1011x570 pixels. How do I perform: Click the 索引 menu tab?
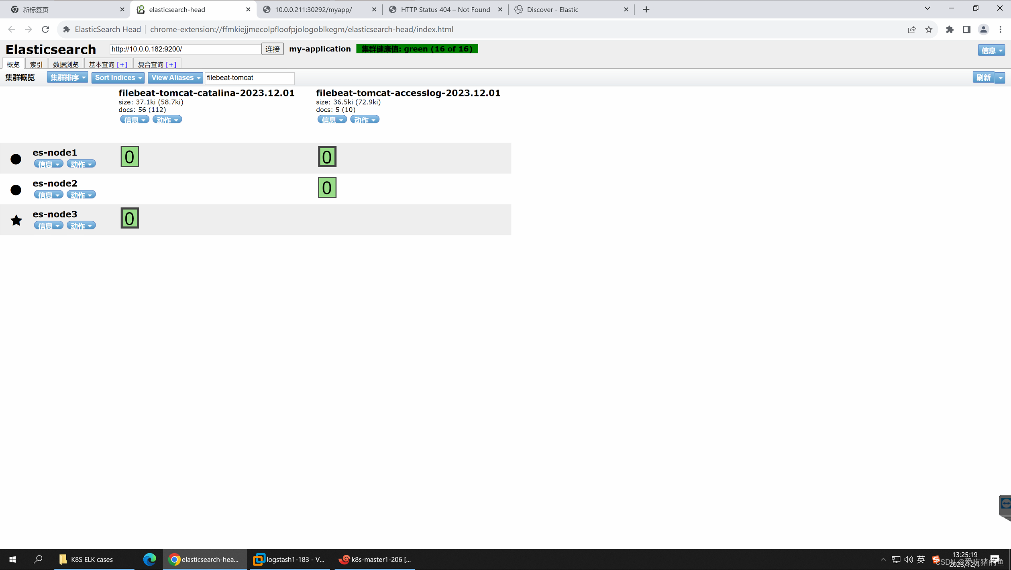[x=35, y=64]
